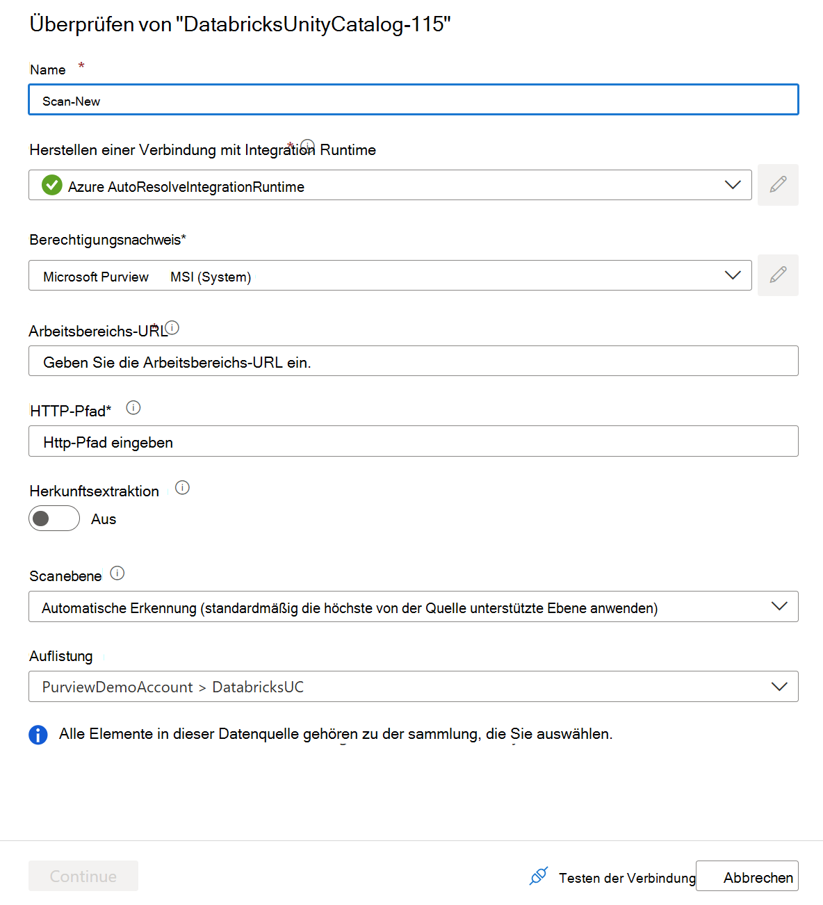Click the info icon next to Herkunftsextraktion

(x=182, y=488)
